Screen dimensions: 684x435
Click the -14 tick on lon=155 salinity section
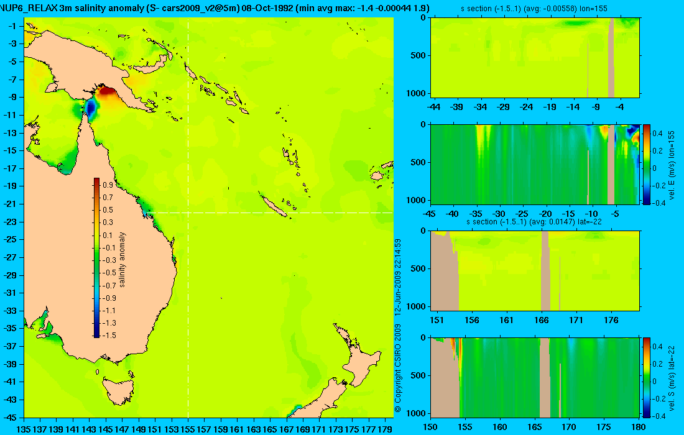click(x=573, y=107)
